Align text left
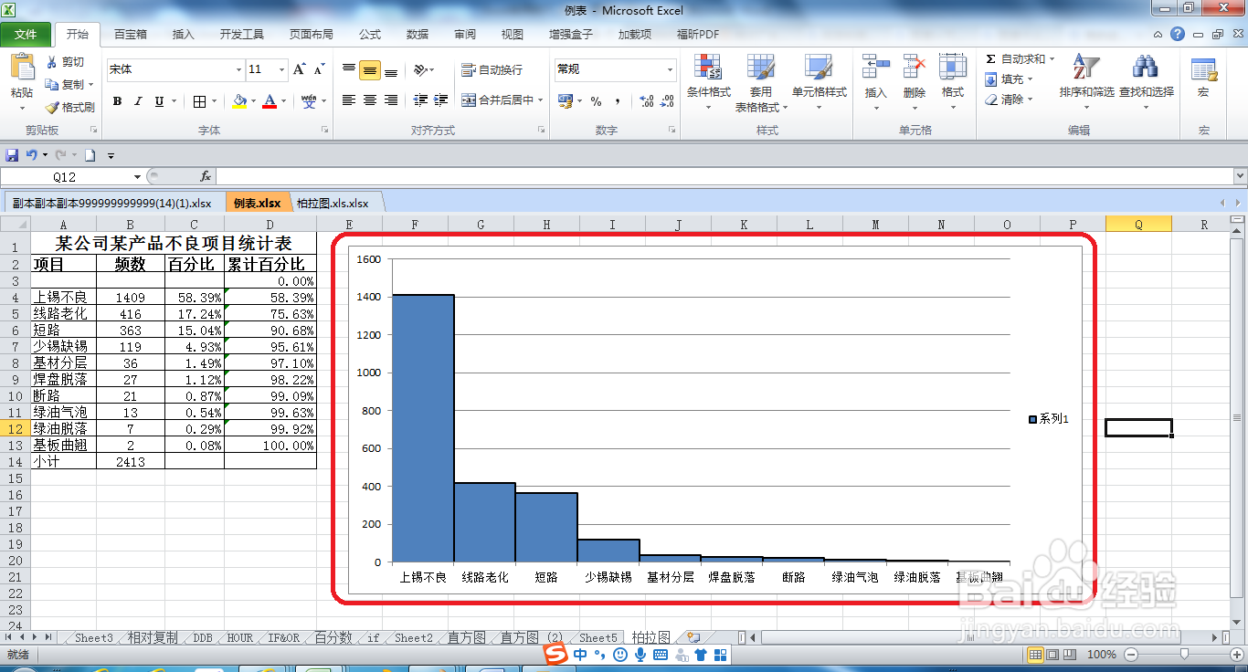The height and width of the screenshot is (672, 1248). [x=349, y=100]
